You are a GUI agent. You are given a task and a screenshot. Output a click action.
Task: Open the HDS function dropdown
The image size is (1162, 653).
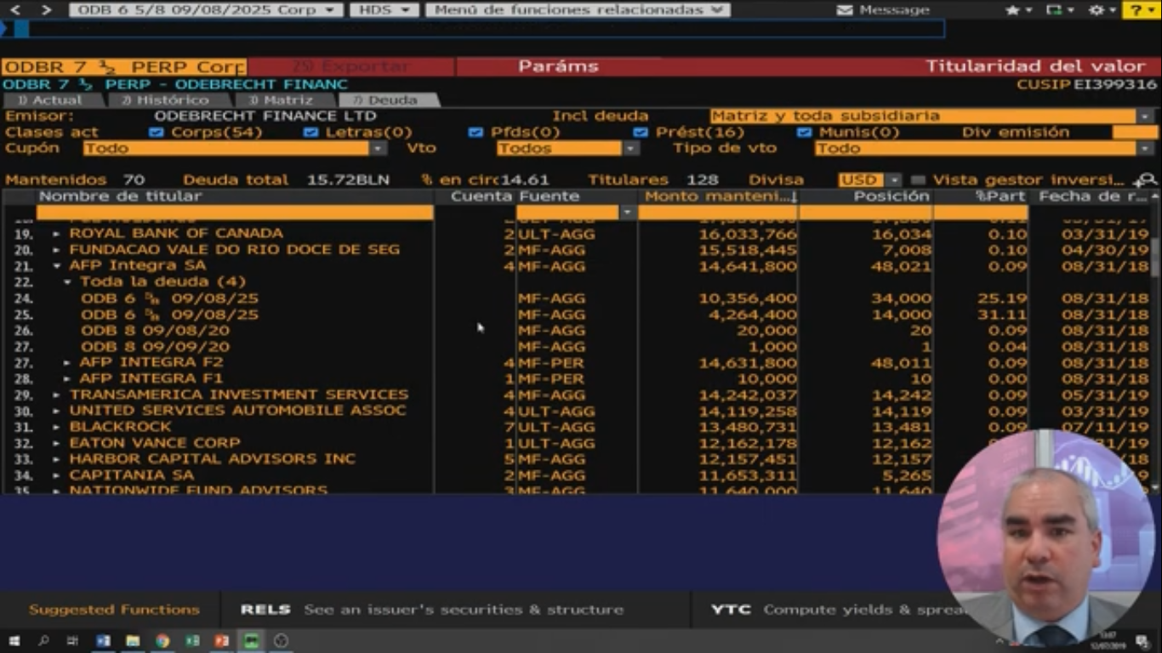click(384, 10)
